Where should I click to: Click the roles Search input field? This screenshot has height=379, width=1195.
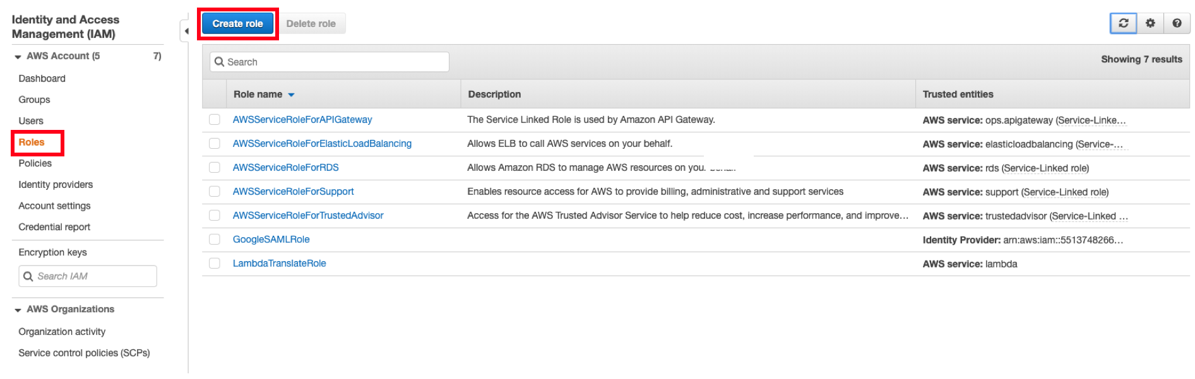pos(330,62)
